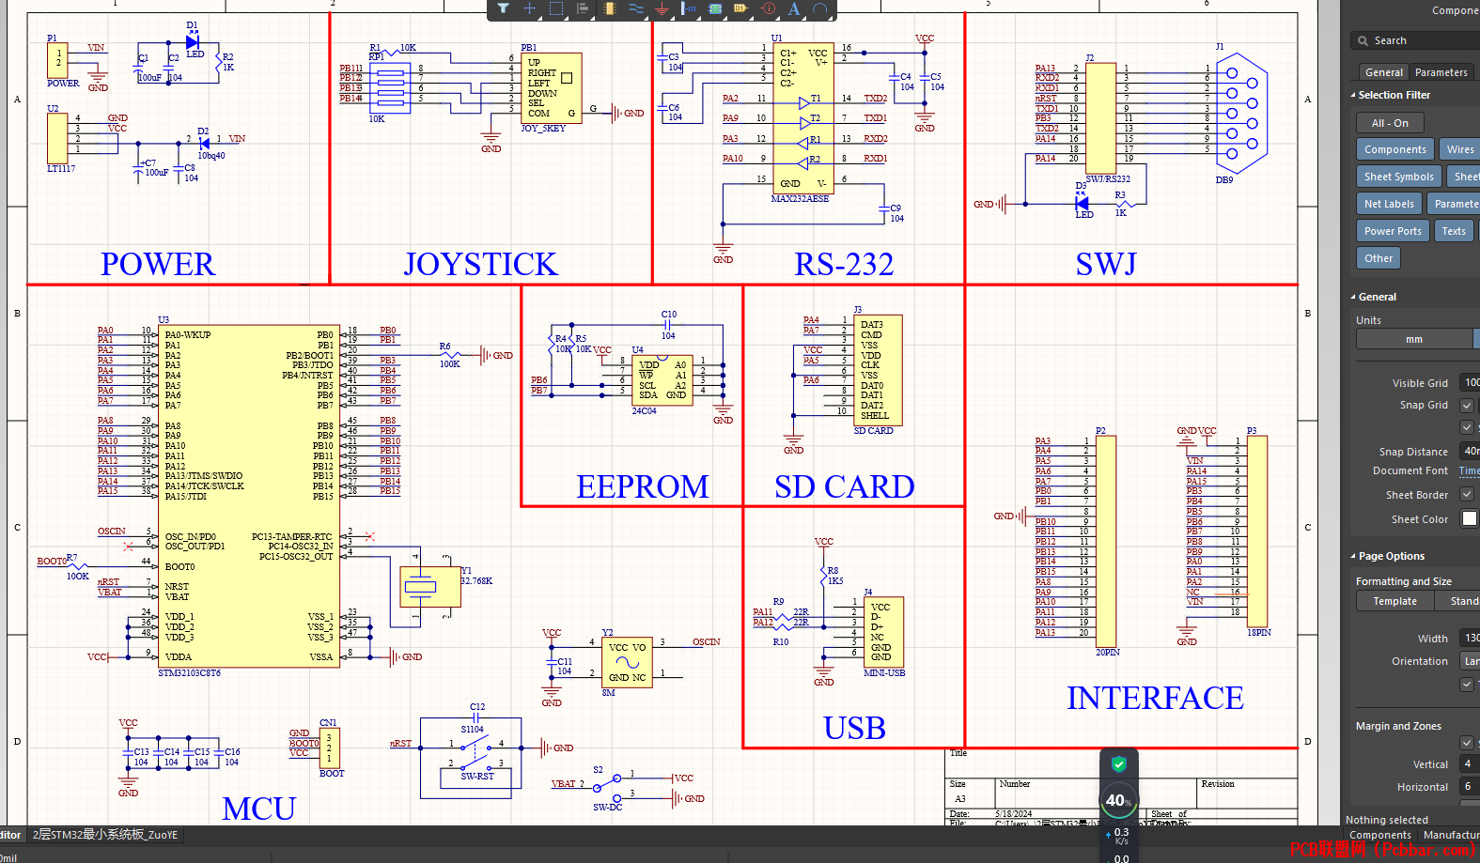Open the Sheet Color swatch

pyautogui.click(x=1470, y=518)
